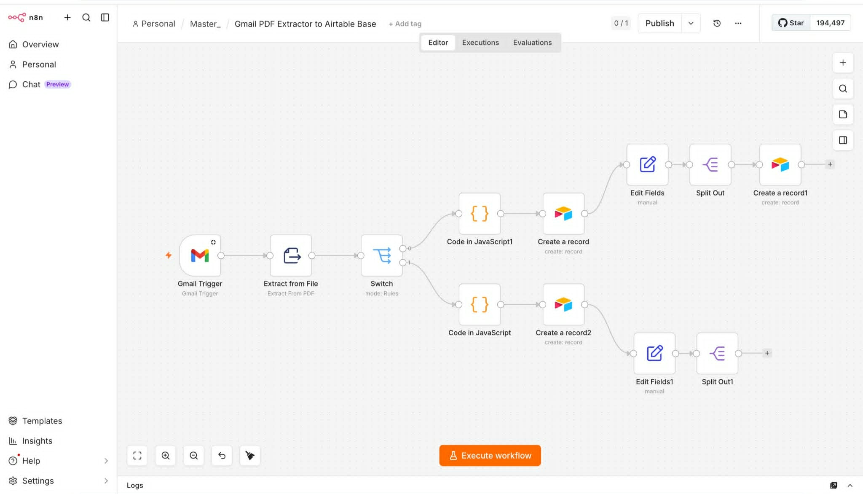Expand the Logs panel chevron
This screenshot has height=494, width=863.
point(850,486)
